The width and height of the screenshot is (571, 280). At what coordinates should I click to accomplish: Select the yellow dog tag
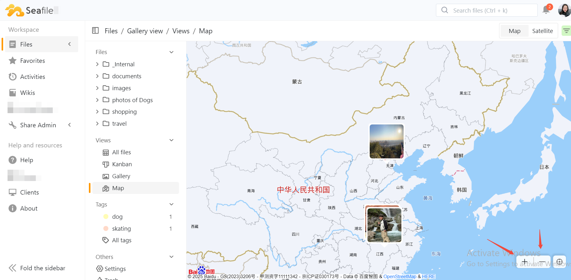(x=117, y=217)
